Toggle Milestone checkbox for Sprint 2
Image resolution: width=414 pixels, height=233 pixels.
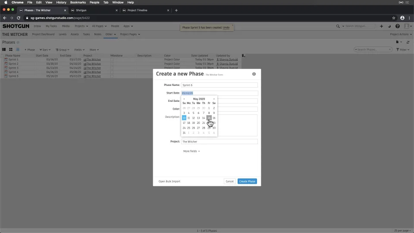(x=112, y=64)
